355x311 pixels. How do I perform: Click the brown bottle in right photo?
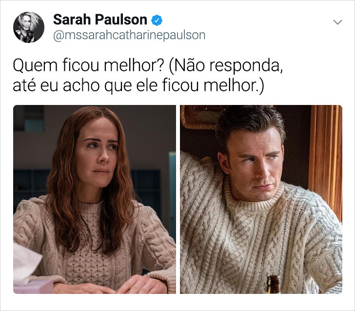273,284
